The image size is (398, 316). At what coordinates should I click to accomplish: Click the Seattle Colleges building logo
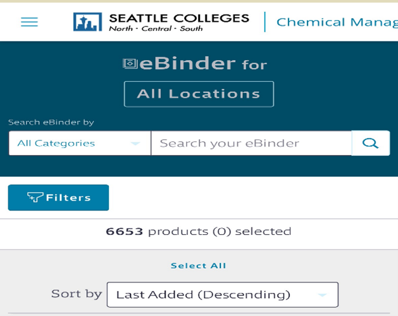(87, 22)
